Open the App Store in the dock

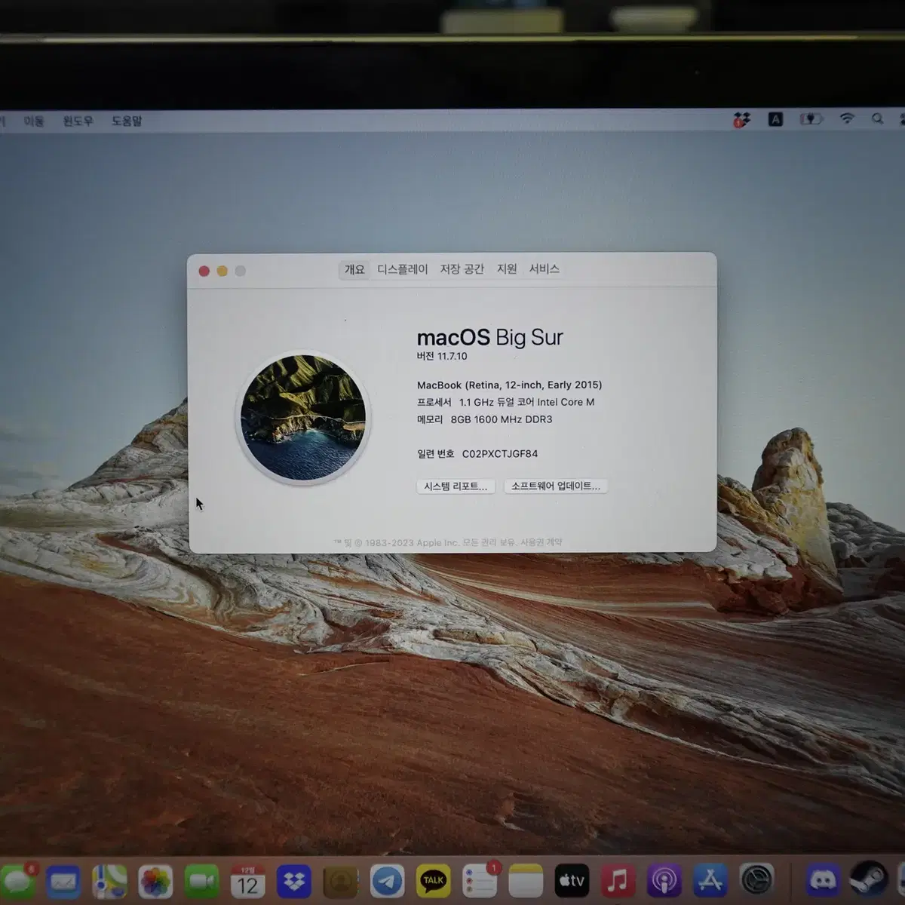pos(710,881)
